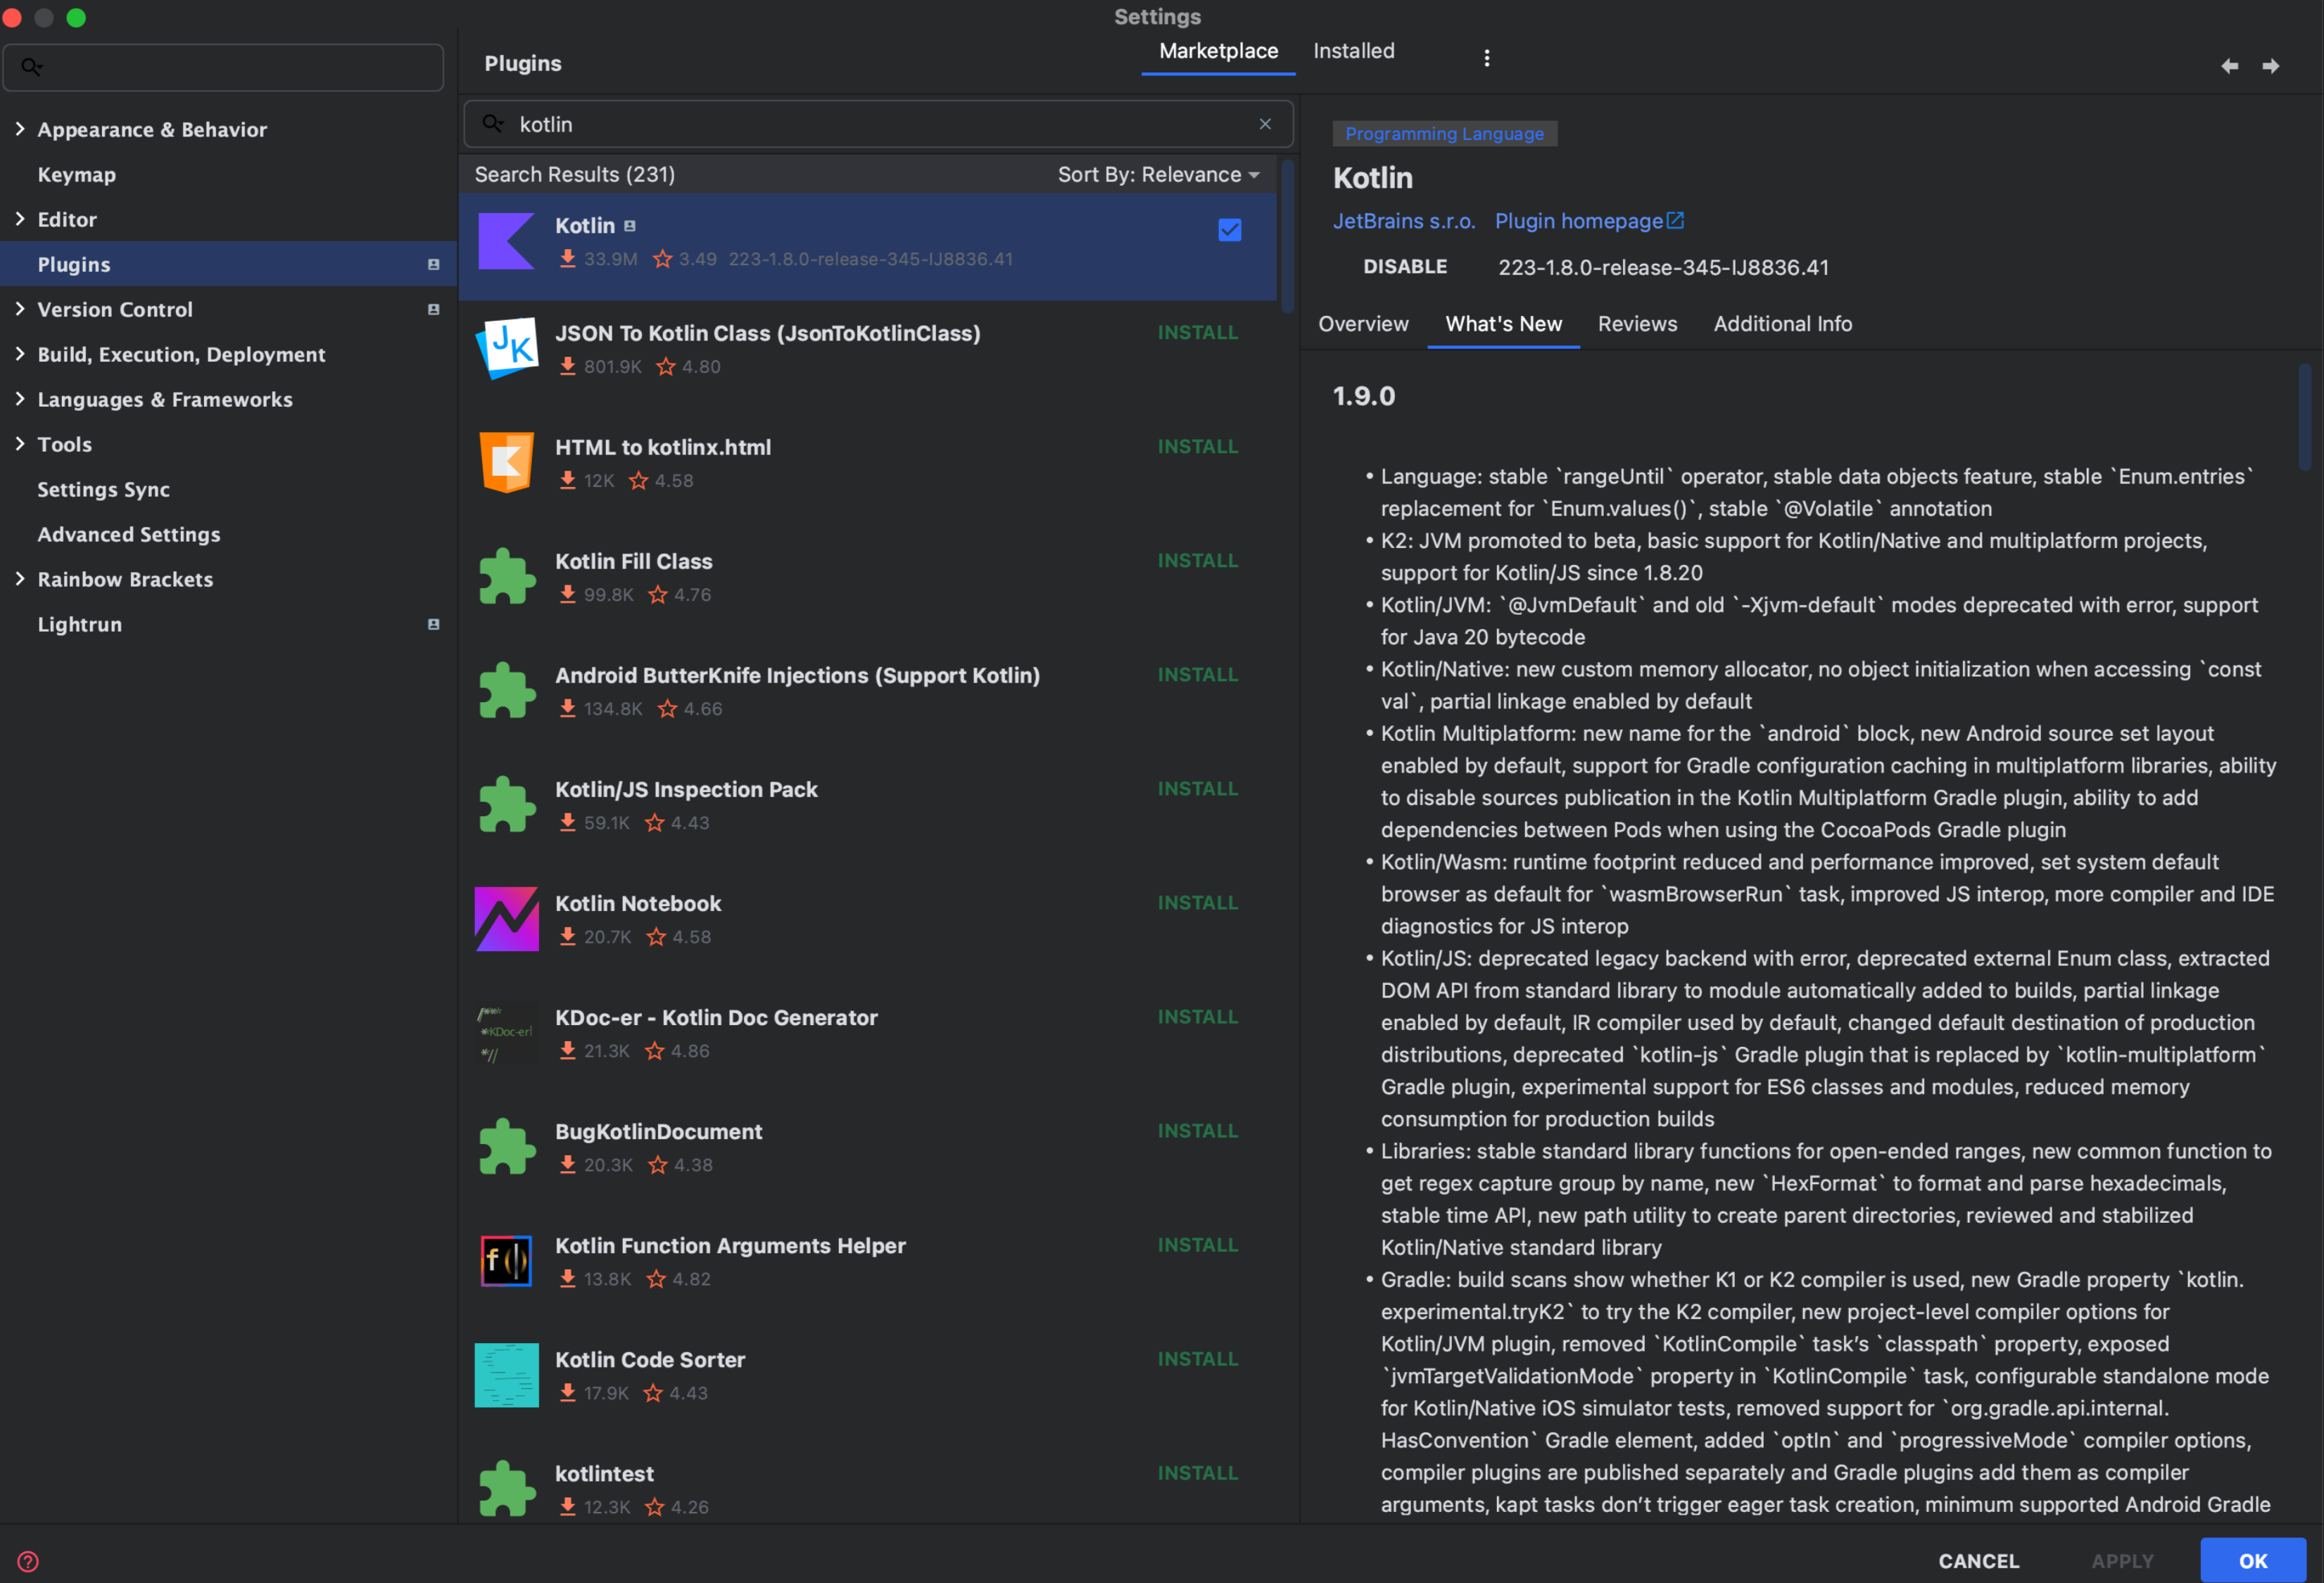Install JSON To Kotlin Class plugin
The height and width of the screenshot is (1583, 2324).
tap(1197, 333)
